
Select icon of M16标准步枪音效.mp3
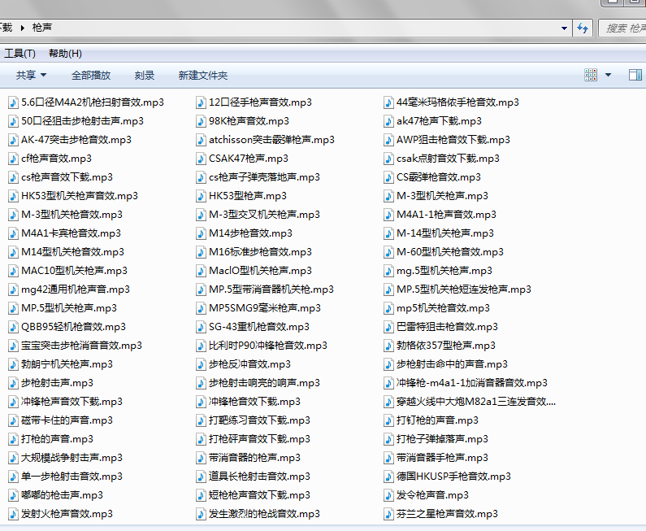(x=201, y=252)
